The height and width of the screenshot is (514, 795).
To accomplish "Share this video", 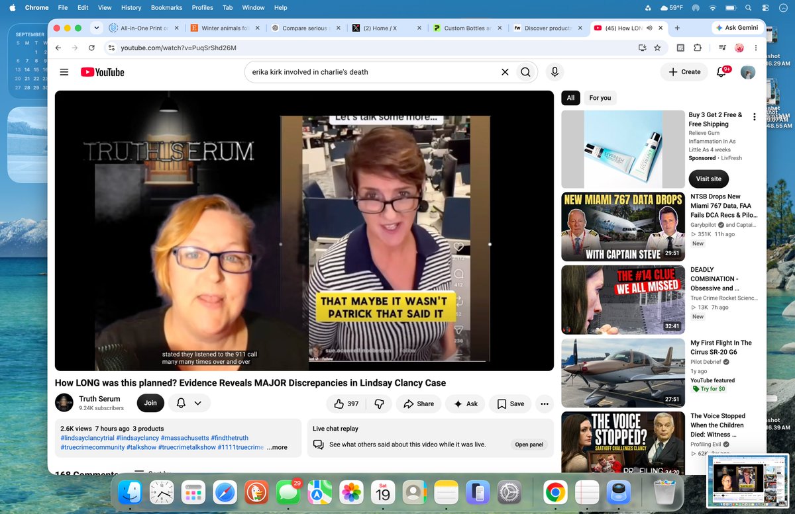I will [419, 404].
